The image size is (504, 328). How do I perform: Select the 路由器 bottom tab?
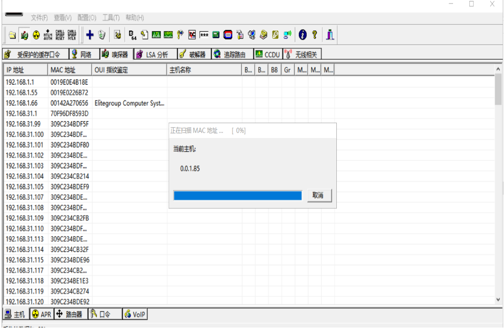[x=70, y=314]
